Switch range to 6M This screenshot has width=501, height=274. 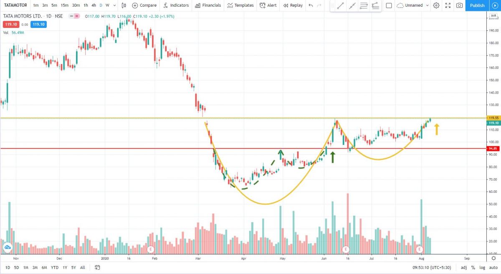click(x=44, y=267)
